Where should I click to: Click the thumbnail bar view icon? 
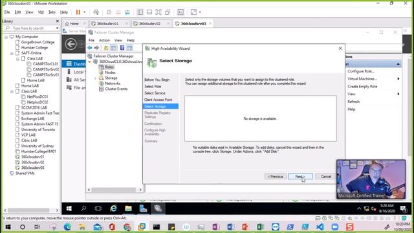149,12
